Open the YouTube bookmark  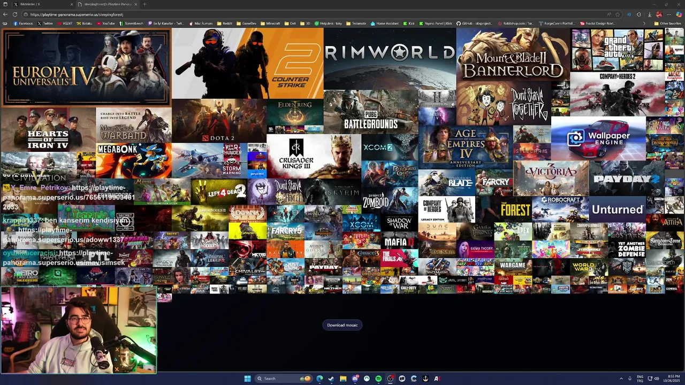105,24
